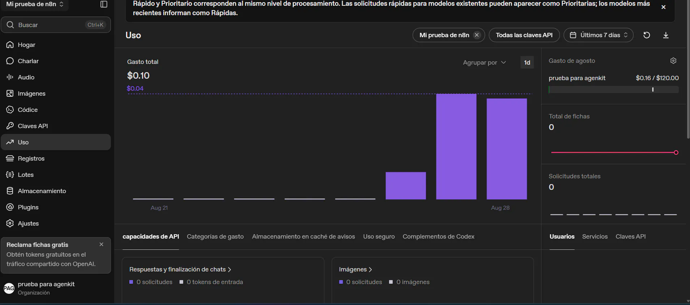Viewport: 690px width, 305px height.
Task: Click Total de fichas label
Action: [569, 116]
